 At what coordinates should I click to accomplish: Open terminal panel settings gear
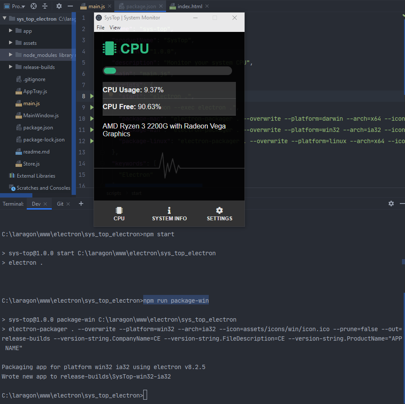(391, 204)
